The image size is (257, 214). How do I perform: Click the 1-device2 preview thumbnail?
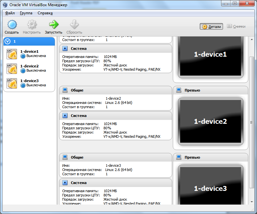point(211,121)
